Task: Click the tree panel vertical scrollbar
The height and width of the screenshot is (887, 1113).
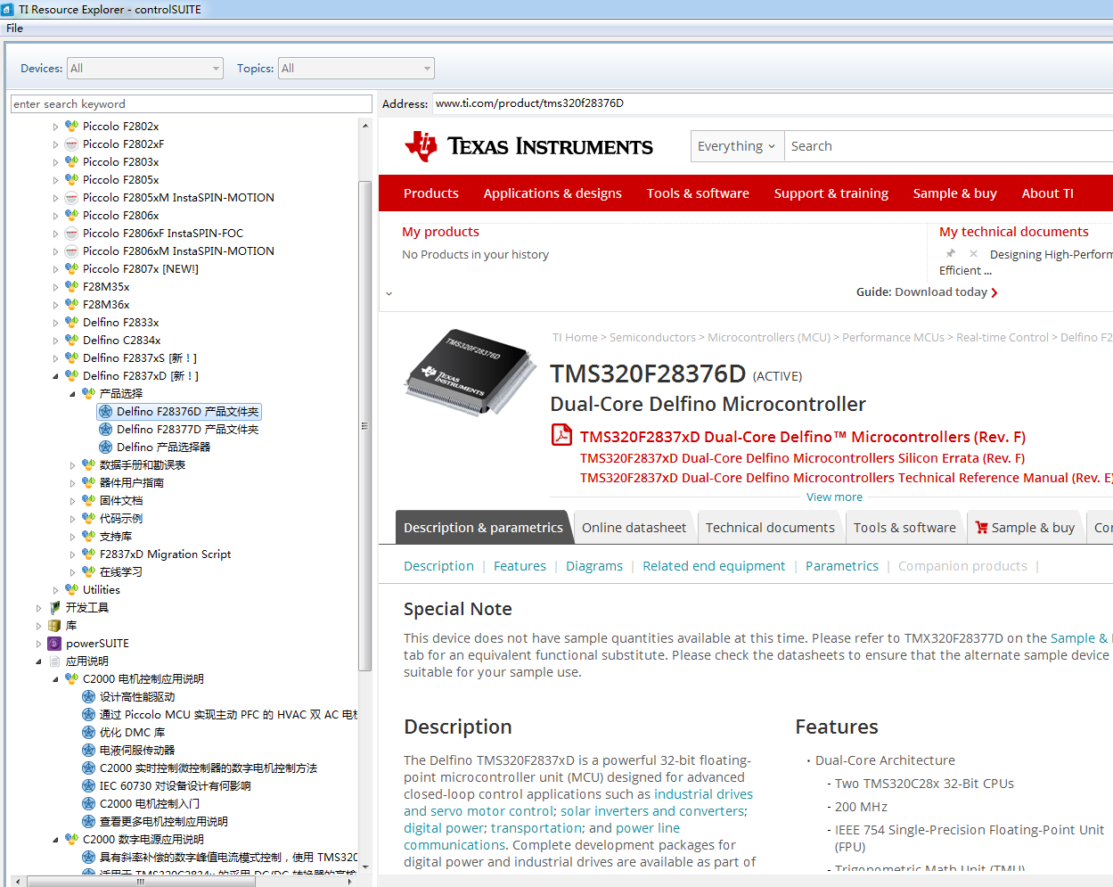Action: coord(364,425)
